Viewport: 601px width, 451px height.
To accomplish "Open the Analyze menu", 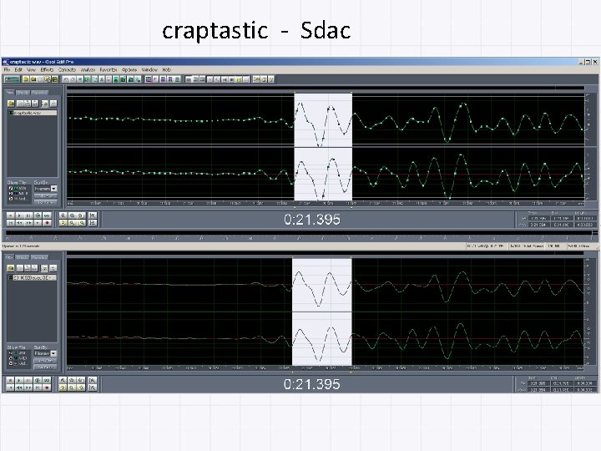I will click(88, 70).
